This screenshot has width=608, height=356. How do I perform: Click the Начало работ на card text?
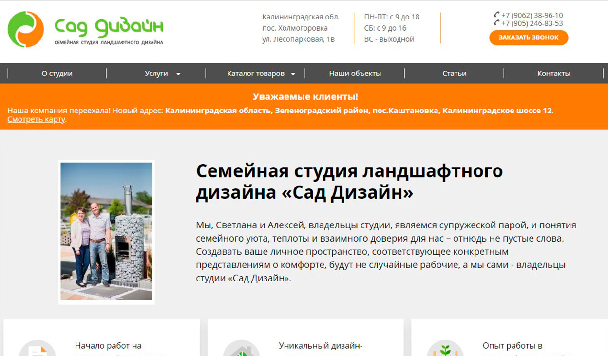108,346
